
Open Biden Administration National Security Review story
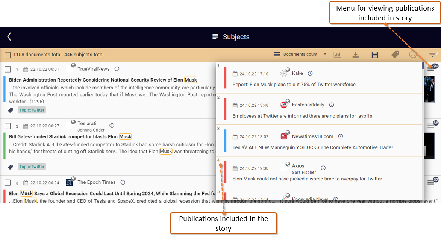coord(103,80)
